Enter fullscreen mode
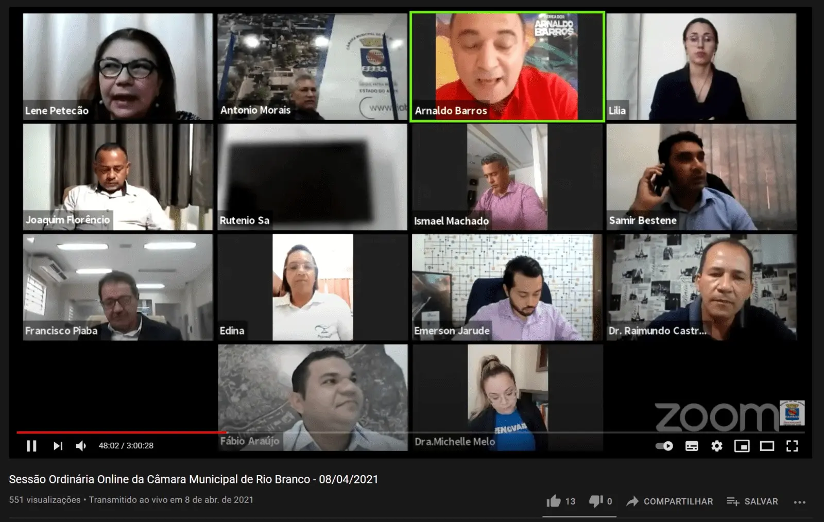 pos(792,446)
